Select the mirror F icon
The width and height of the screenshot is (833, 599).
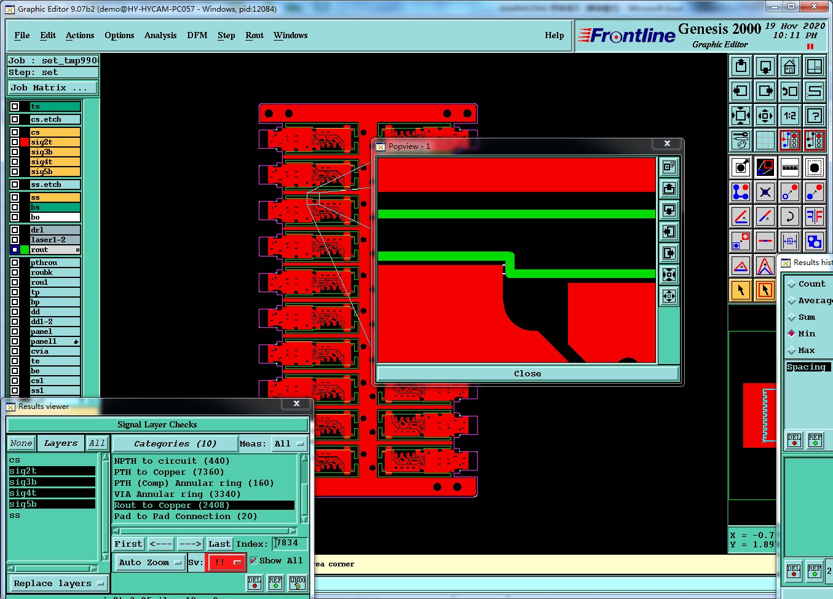pyautogui.click(x=814, y=216)
